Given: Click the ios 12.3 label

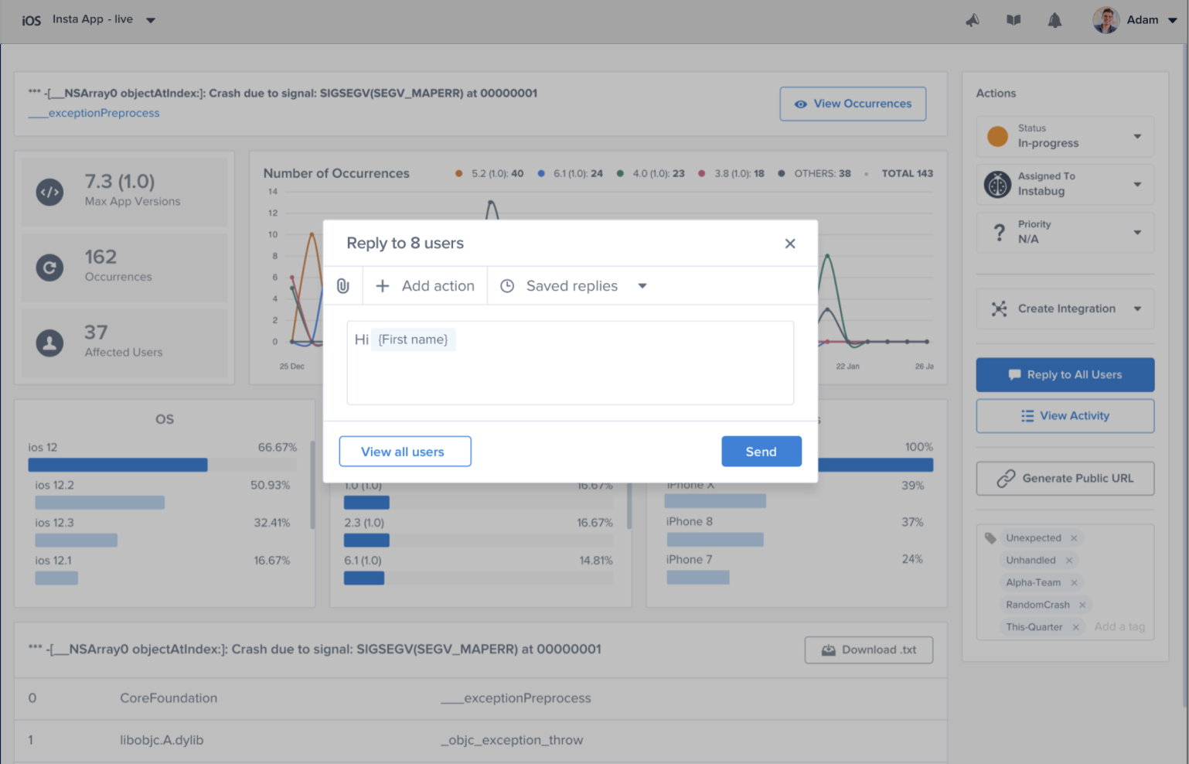Looking at the screenshot, I should click(54, 523).
